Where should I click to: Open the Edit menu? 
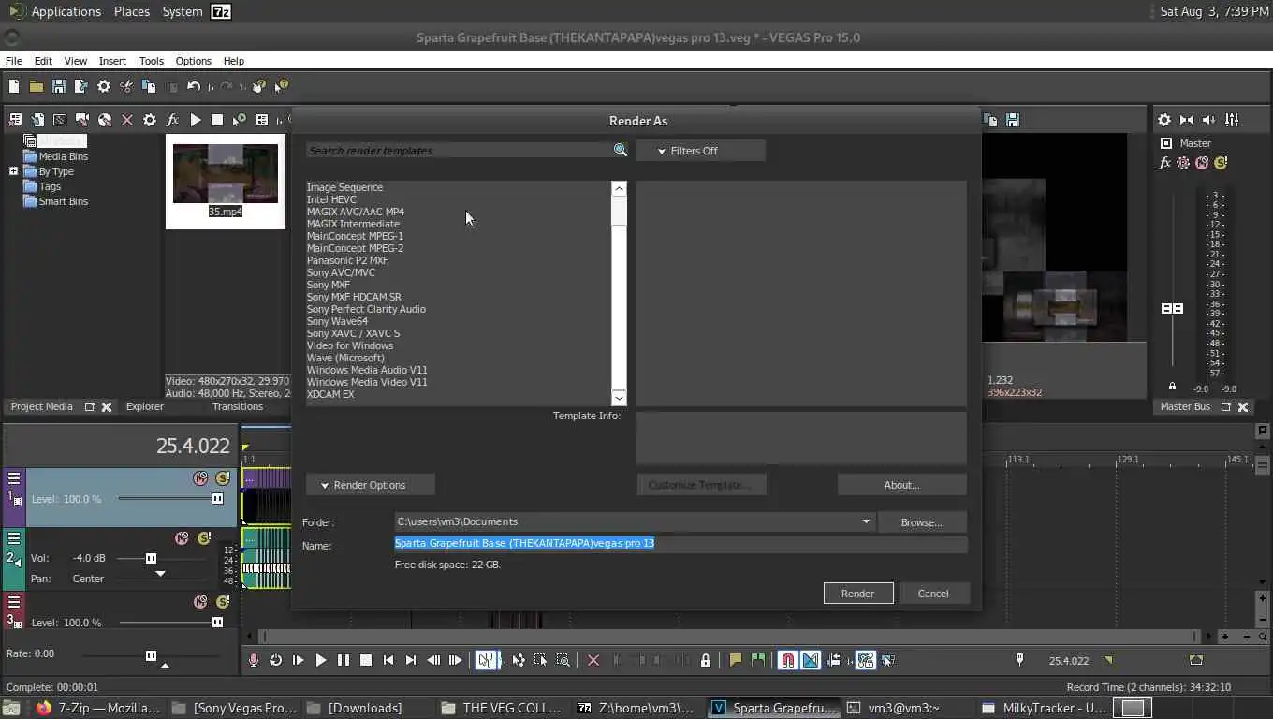43,61
